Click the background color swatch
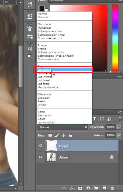The width and height of the screenshot is (123, 192). 46,10
